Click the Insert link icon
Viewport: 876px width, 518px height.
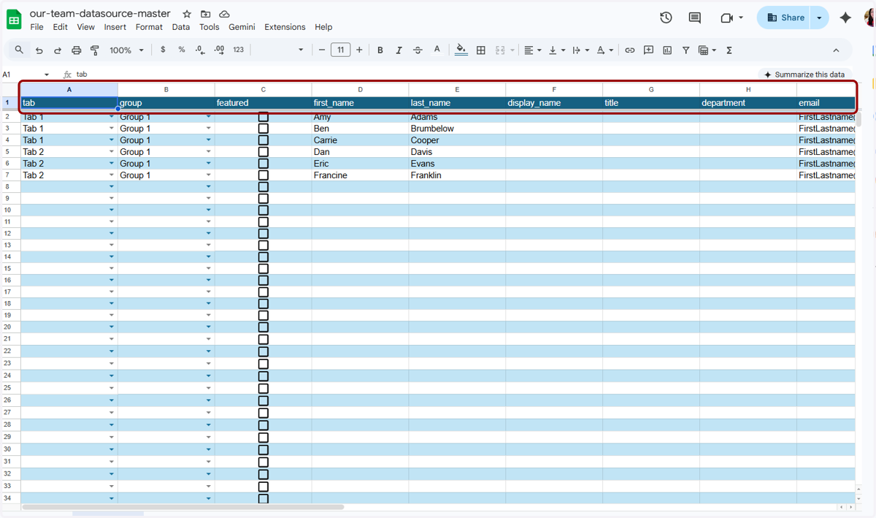629,50
